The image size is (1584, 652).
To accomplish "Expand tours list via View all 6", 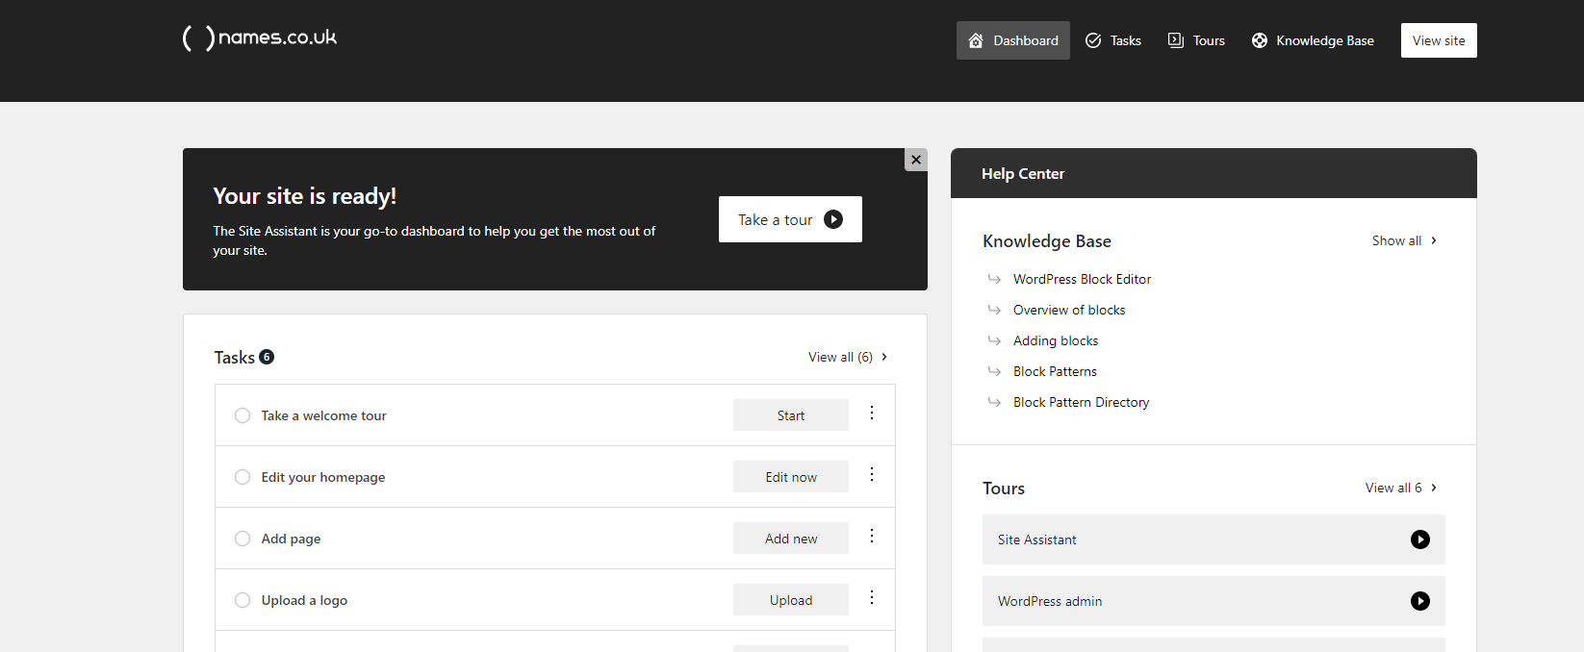I will (1400, 488).
